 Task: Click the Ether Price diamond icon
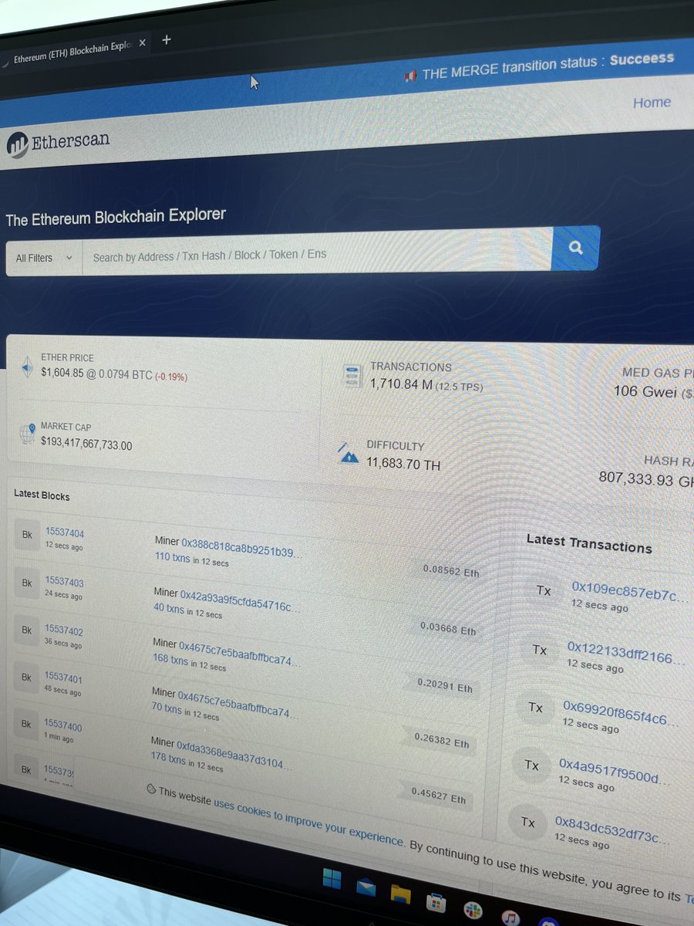27,366
